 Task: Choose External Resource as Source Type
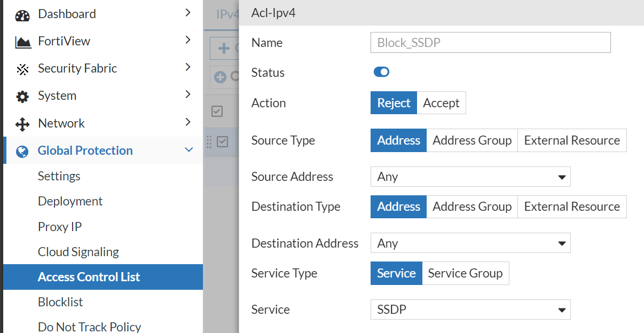point(572,140)
